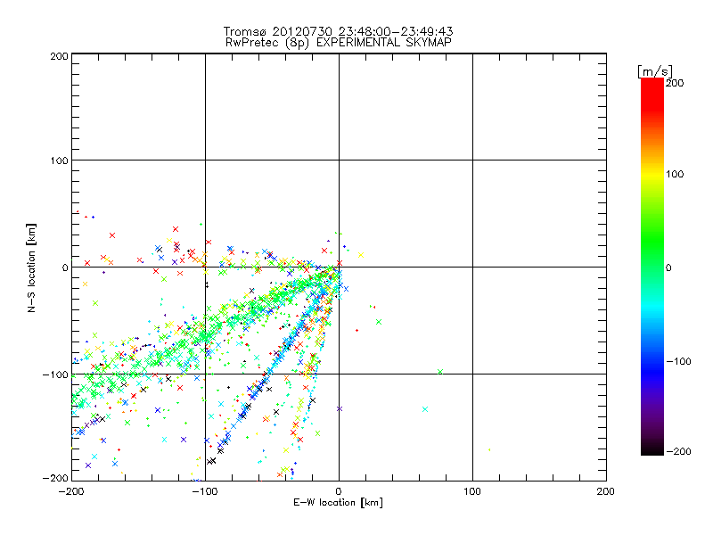
Task: Click the x-axis "-100" tick label
Action: point(205,492)
